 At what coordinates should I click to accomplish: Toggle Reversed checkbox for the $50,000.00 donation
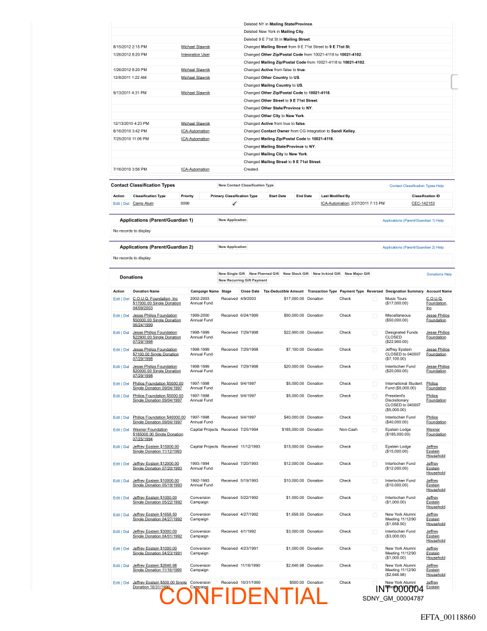click(375, 315)
